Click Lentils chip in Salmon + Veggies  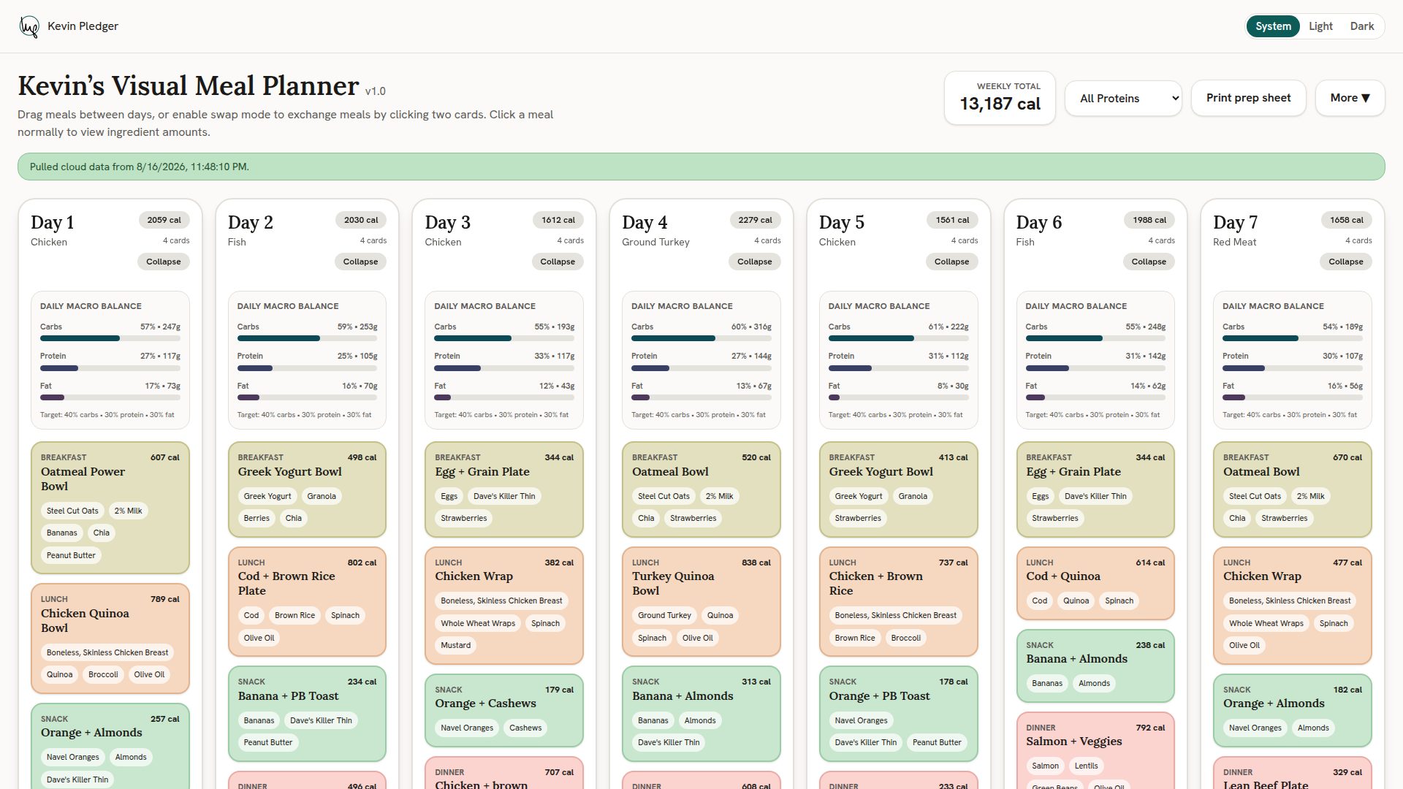tap(1086, 766)
